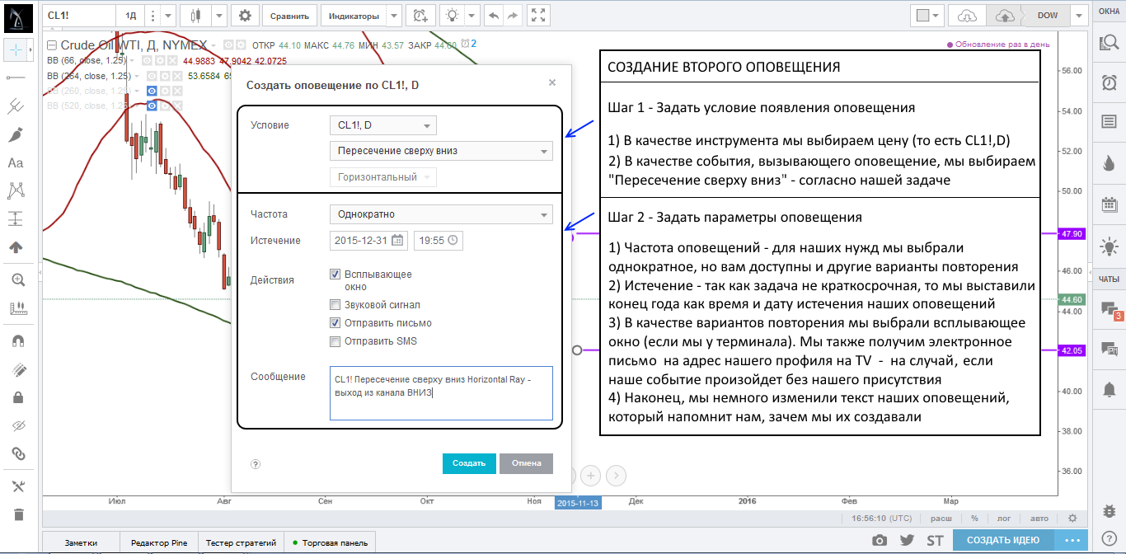
Task: Open the 'Тестер стратегий' tab
Action: pos(241,542)
